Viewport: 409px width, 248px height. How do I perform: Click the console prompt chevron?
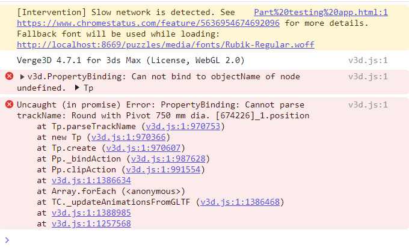point(7,240)
